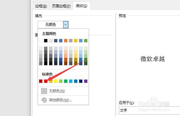Choose the gold theme color swatch
Image resolution: width=180 pixels, height=116 pixels.
(x=76, y=41)
